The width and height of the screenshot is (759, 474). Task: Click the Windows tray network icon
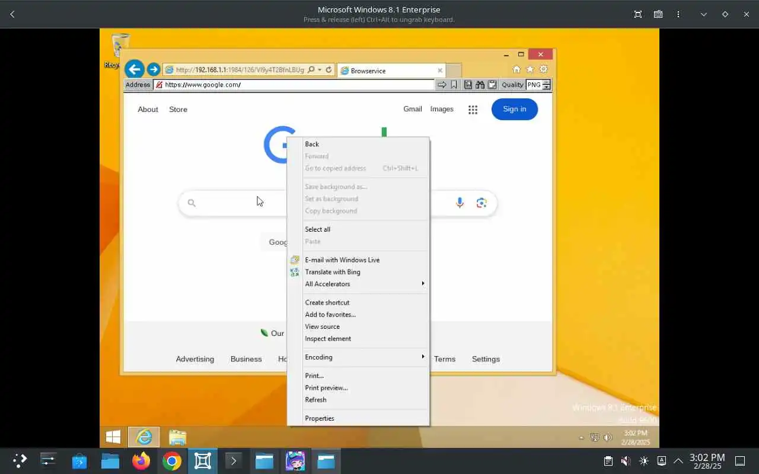(595, 438)
